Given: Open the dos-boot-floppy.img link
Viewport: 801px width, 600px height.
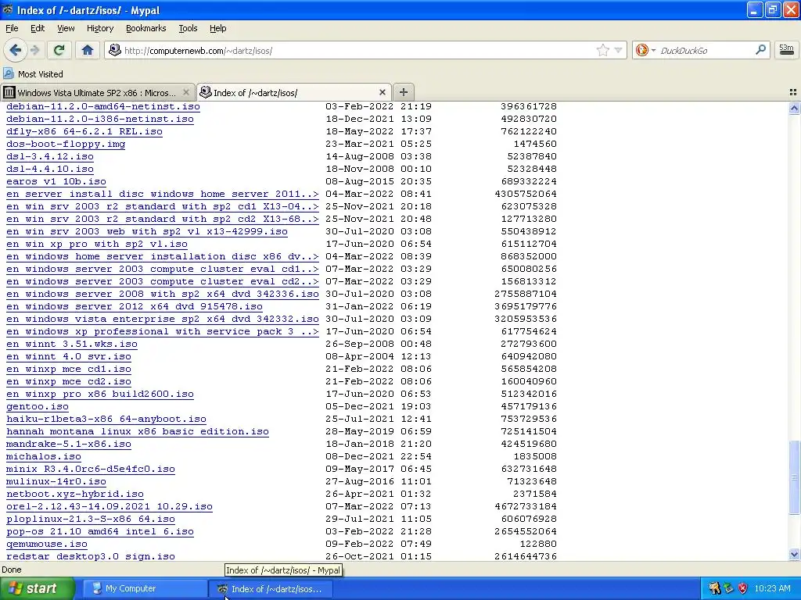Looking at the screenshot, I should point(66,144).
